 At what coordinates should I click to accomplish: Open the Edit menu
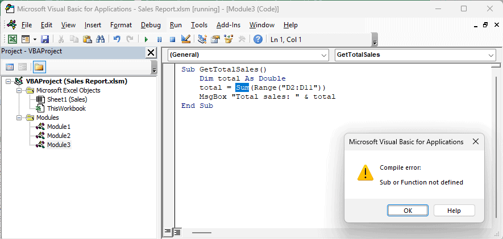[x=47, y=25]
